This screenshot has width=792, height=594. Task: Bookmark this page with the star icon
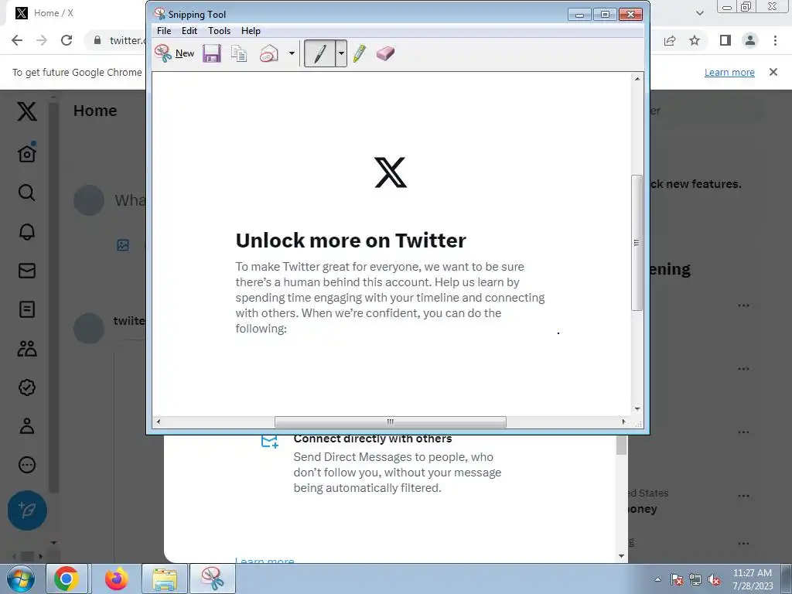click(695, 40)
